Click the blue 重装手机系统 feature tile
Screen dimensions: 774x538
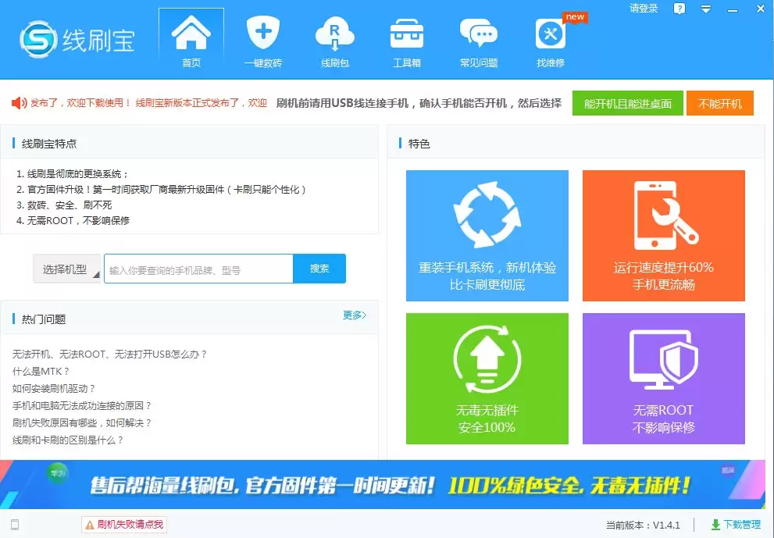click(487, 236)
